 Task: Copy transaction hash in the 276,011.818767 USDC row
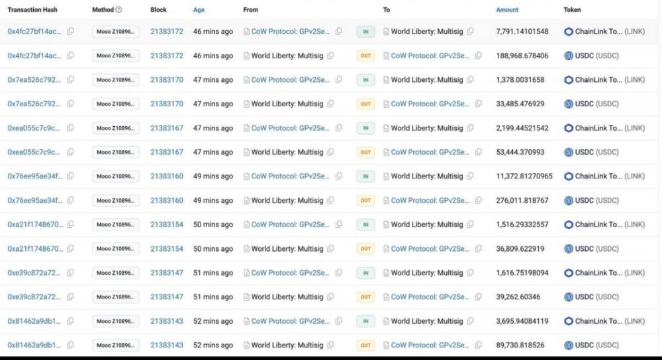click(x=70, y=200)
